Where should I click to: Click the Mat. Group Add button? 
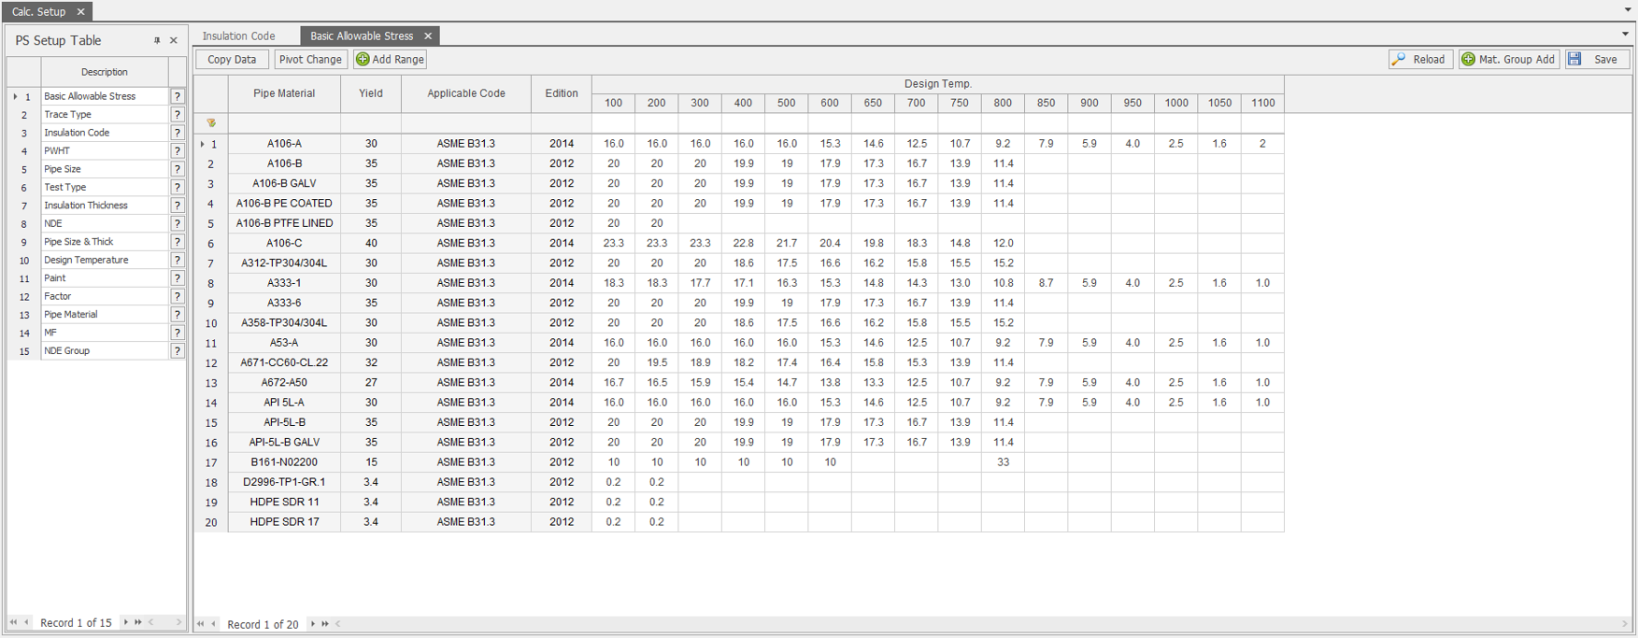[x=1508, y=60]
